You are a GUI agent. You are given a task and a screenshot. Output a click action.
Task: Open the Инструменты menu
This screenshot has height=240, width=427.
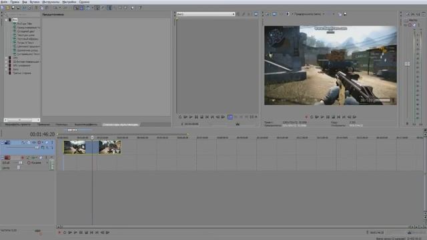pos(51,2)
